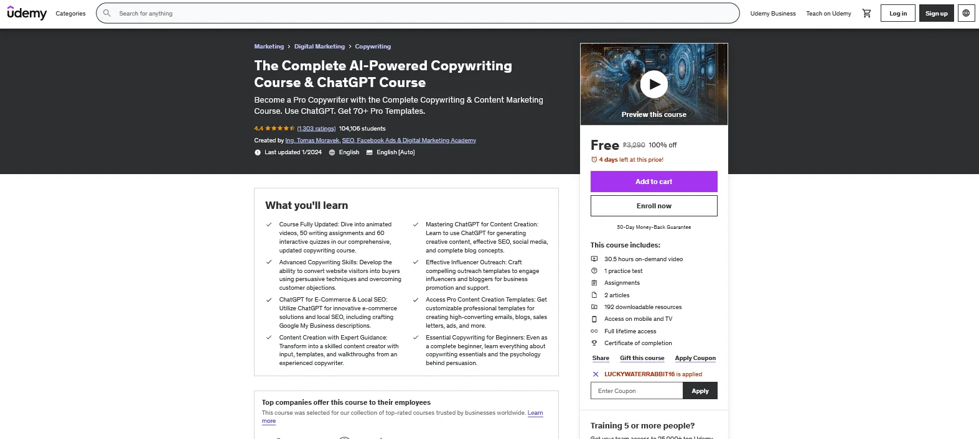Open the Categories menu
The image size is (979, 439).
(x=70, y=13)
